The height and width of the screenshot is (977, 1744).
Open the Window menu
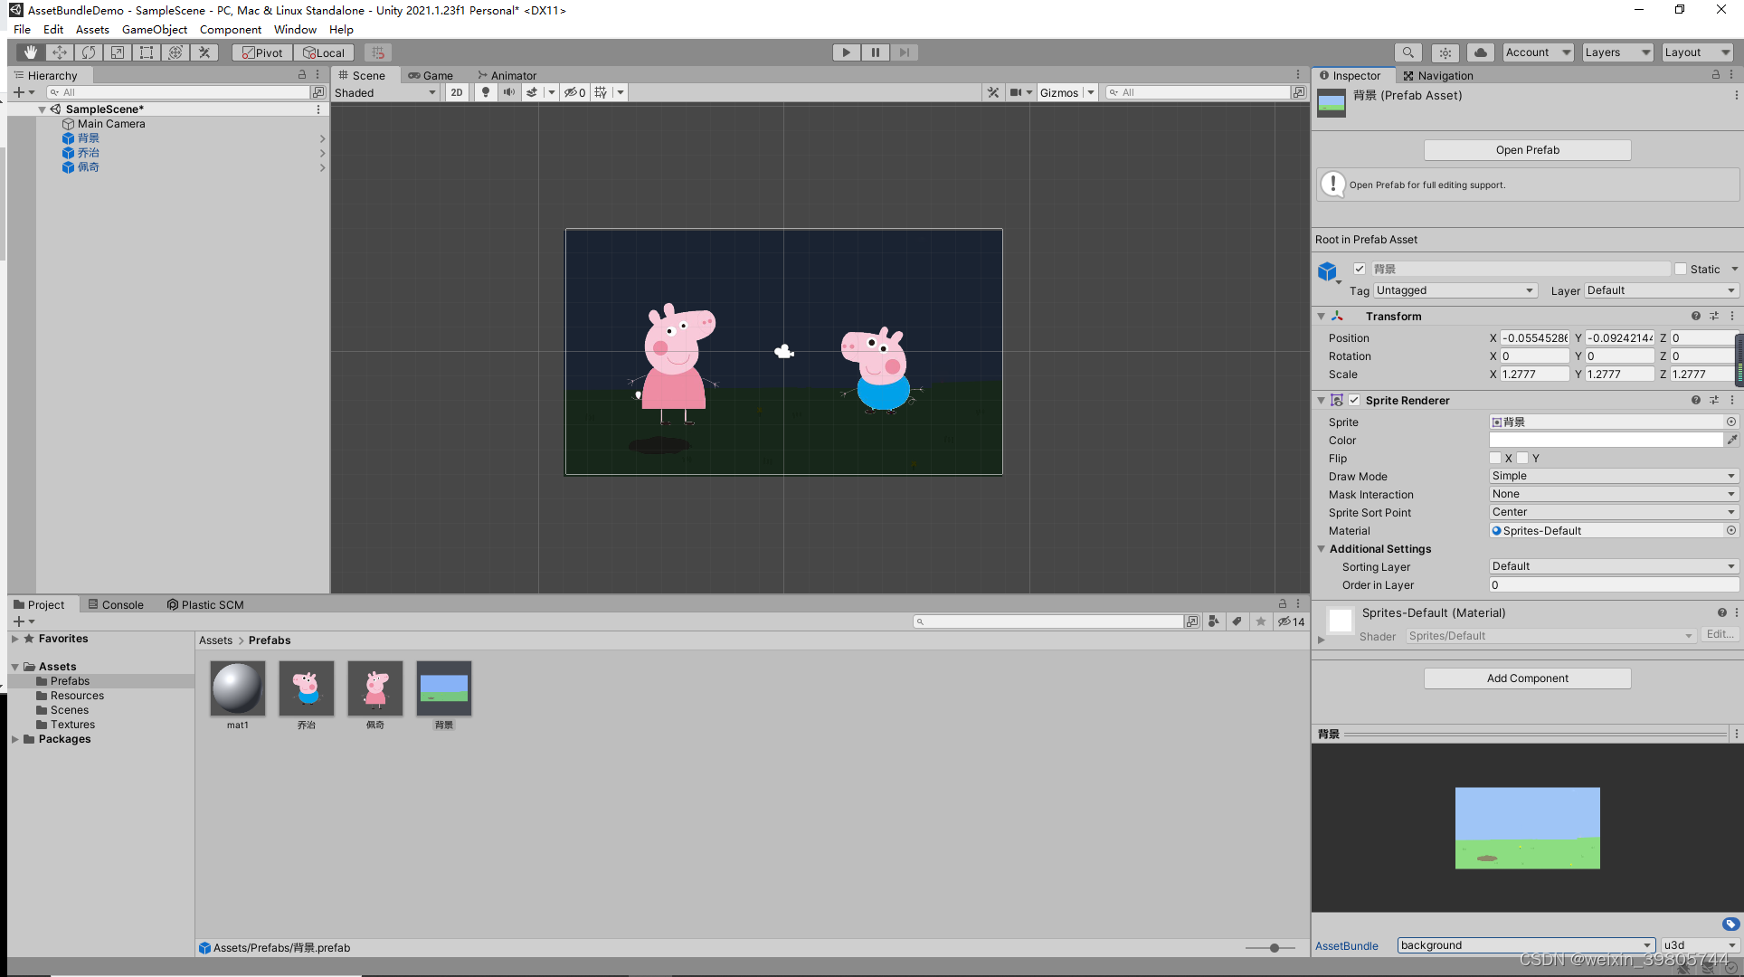coord(295,29)
